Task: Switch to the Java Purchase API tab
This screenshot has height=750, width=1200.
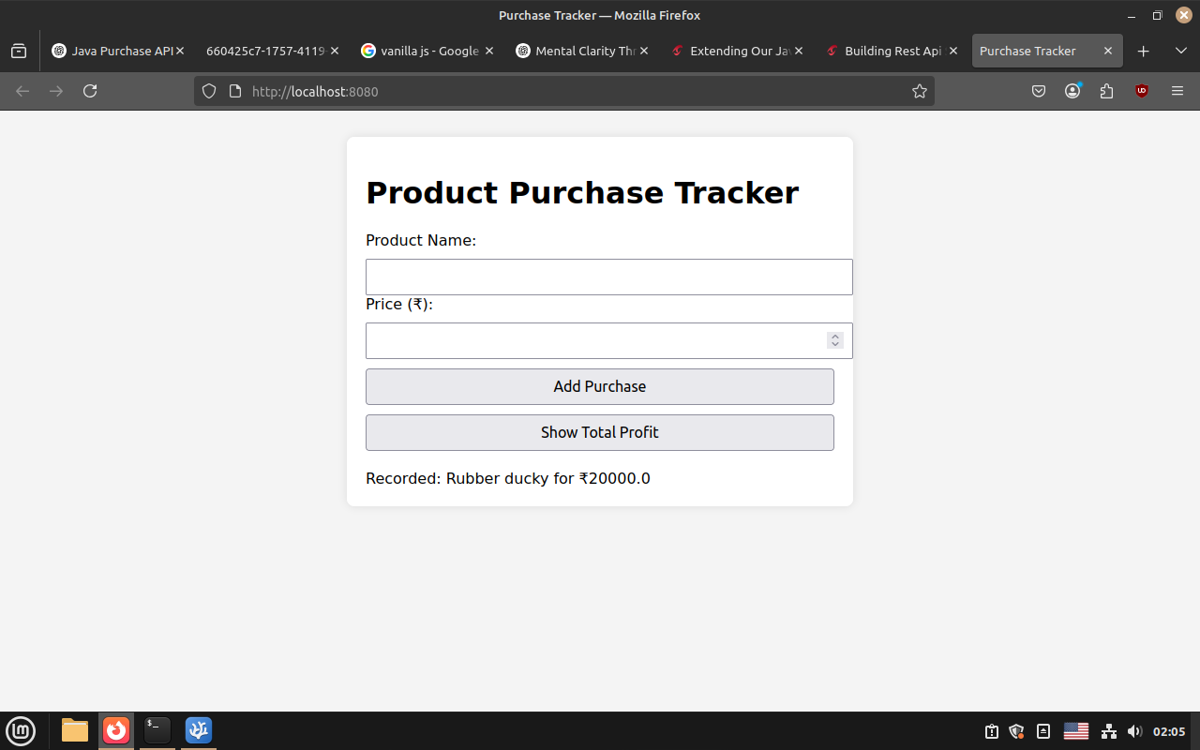Action: 112,51
